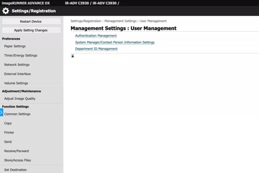Select External Interface in Preferences
Screen dimensions: 259x173
(x=17, y=74)
